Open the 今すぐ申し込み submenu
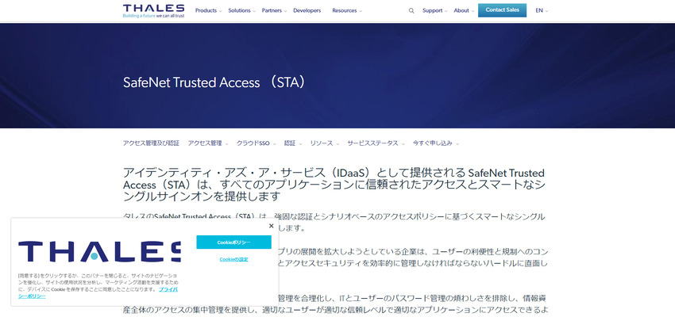This screenshot has width=675, height=317. (x=436, y=143)
